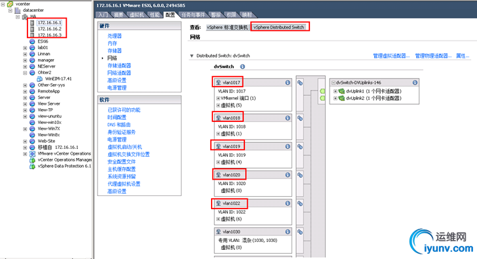The height and width of the screenshot is (259, 477).
Task: Click the vCenter Operations Manager VM icon
Action: (x=32, y=160)
